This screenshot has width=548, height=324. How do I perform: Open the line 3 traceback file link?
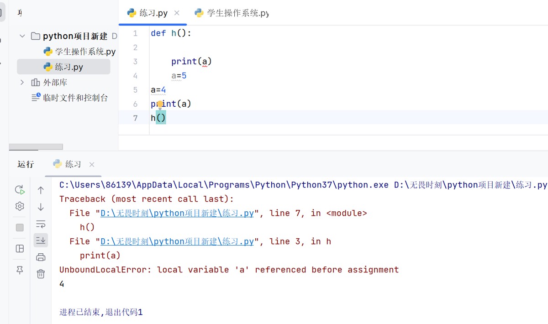pyautogui.click(x=177, y=241)
